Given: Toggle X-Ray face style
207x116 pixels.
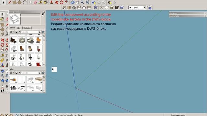Looking at the screenshot, I should (96, 8).
